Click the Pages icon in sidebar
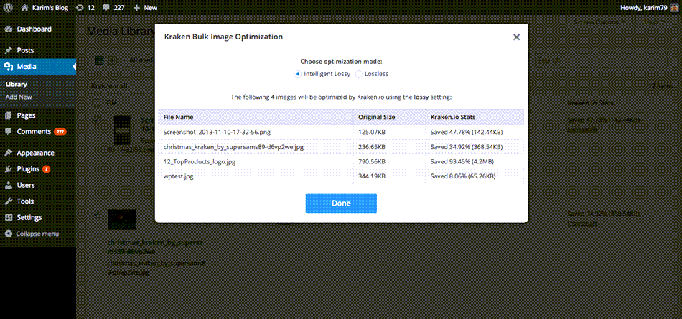The height and width of the screenshot is (319, 682). (x=9, y=115)
